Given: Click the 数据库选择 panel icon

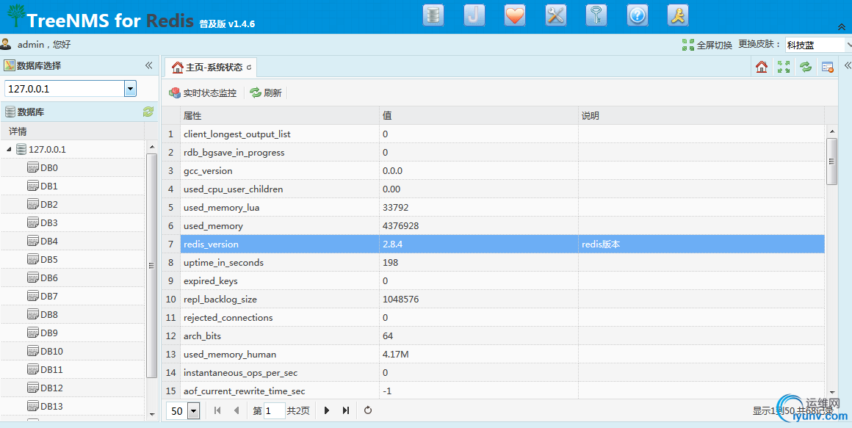Looking at the screenshot, I should pos(10,66).
